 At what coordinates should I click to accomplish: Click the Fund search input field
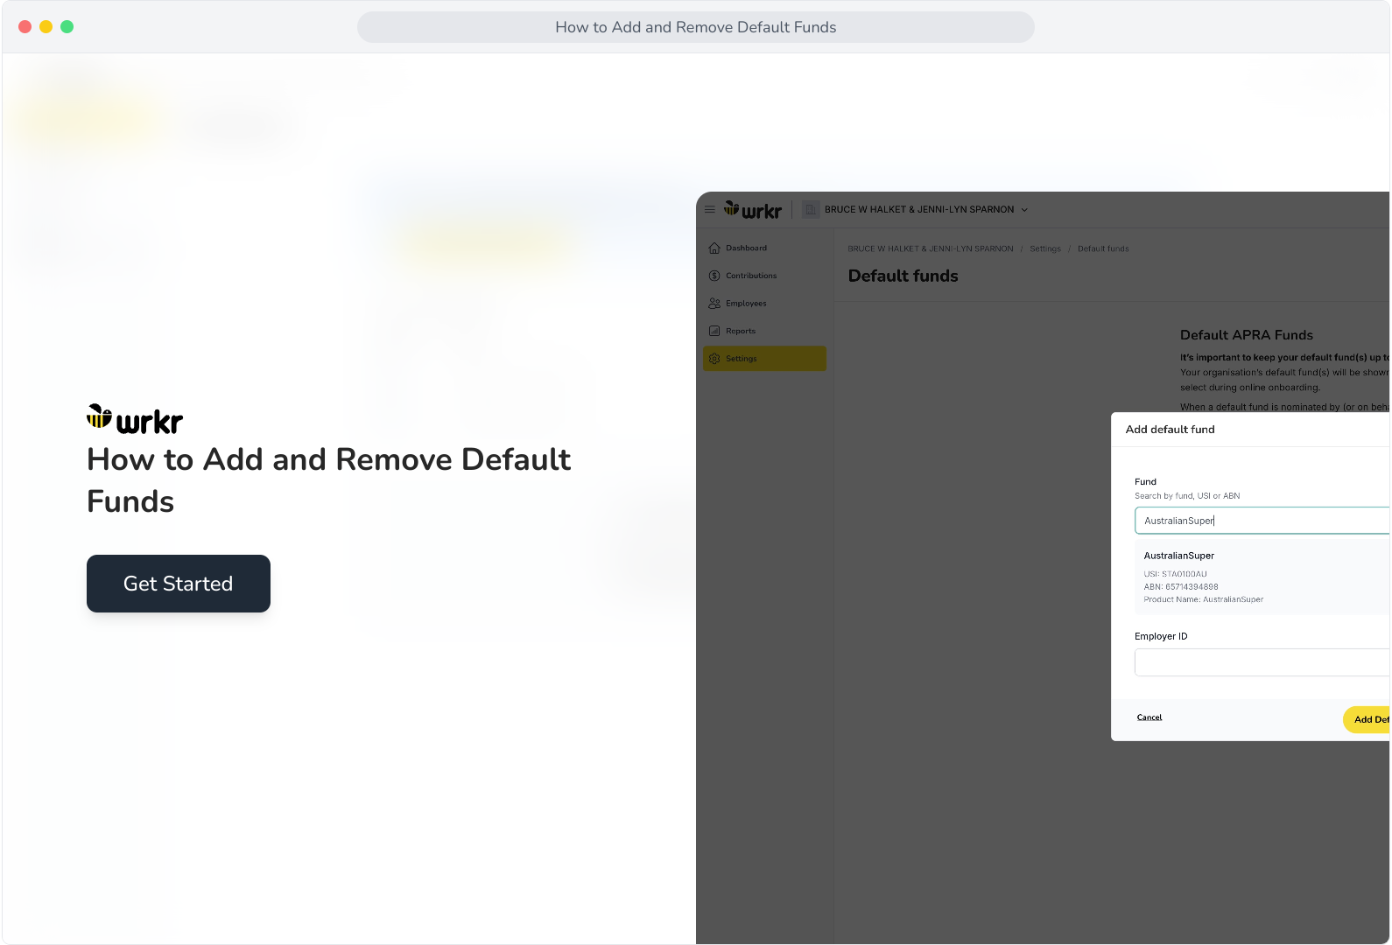tap(1262, 521)
